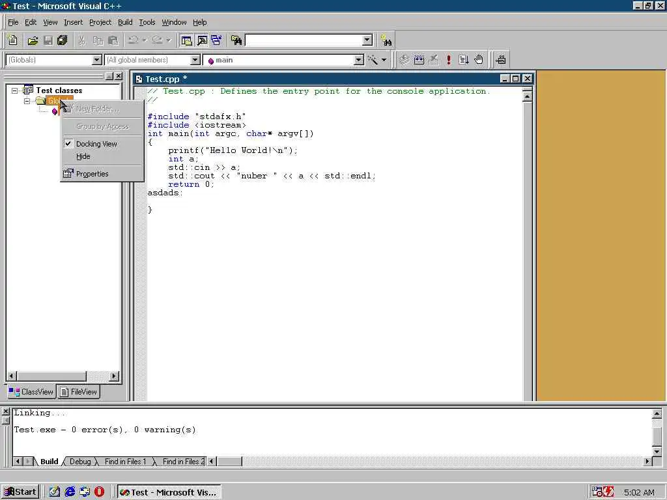Click the editor vertical scrollbar up arrow
The image size is (667, 500).
point(527,96)
